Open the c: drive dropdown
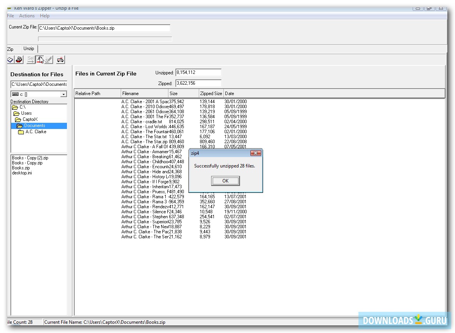Viewport: 455px width, 333px height. (x=63, y=94)
